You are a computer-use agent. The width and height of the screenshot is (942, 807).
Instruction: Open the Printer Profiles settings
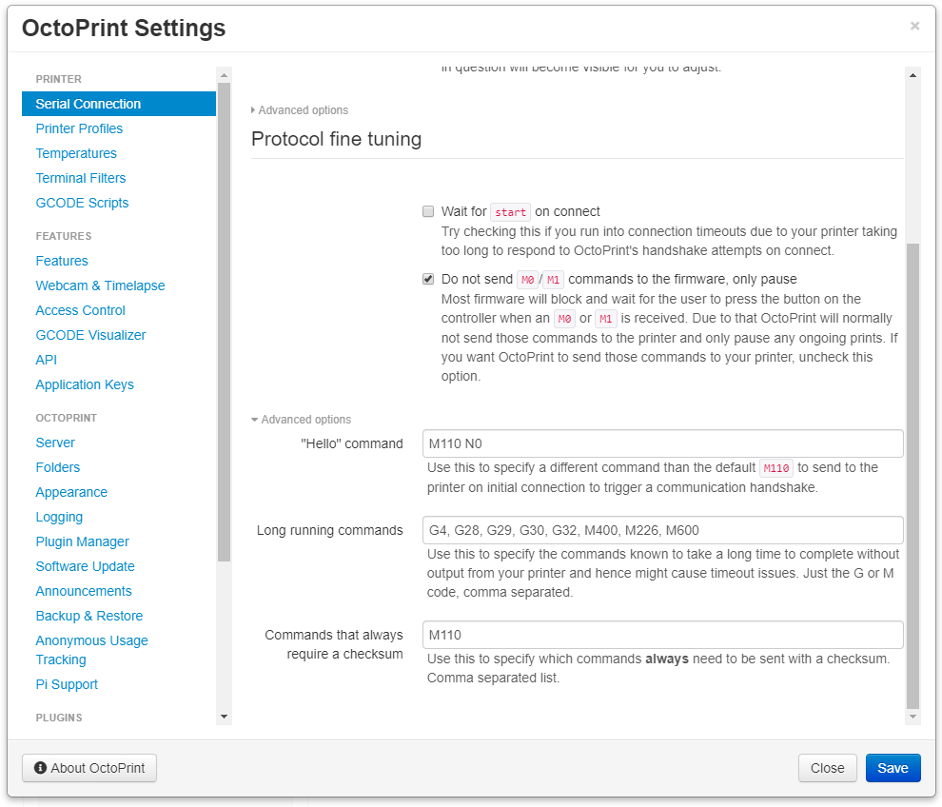click(x=79, y=128)
